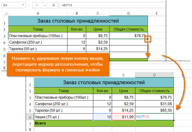Click 'Салфетки (250 шт.)' in the upper sheet
This screenshot has width=192, height=132.
click(x=38, y=42)
